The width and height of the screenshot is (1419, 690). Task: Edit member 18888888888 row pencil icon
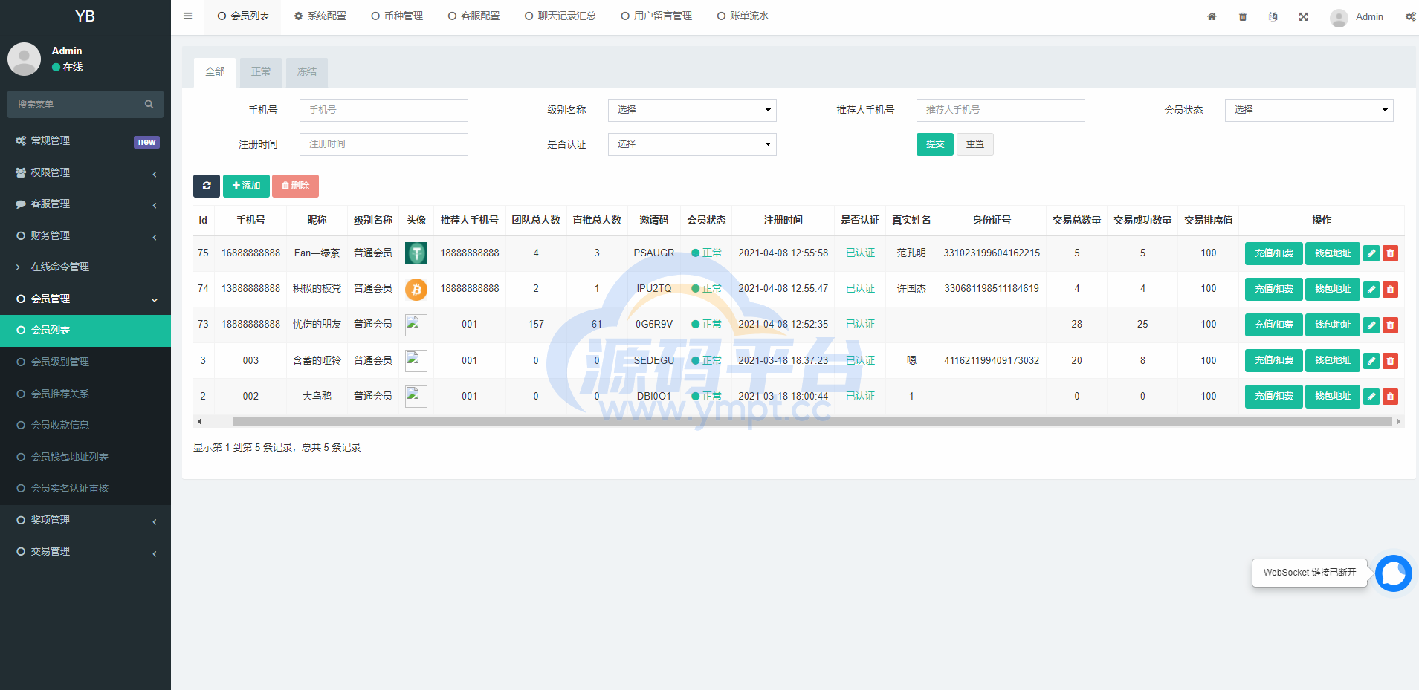tap(1371, 325)
